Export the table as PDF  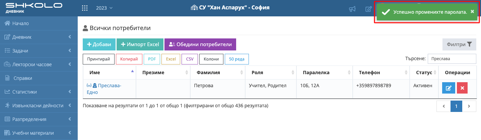click(x=152, y=59)
